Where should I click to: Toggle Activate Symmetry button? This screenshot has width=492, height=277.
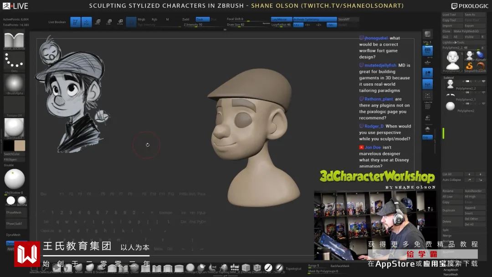(x=315, y=20)
